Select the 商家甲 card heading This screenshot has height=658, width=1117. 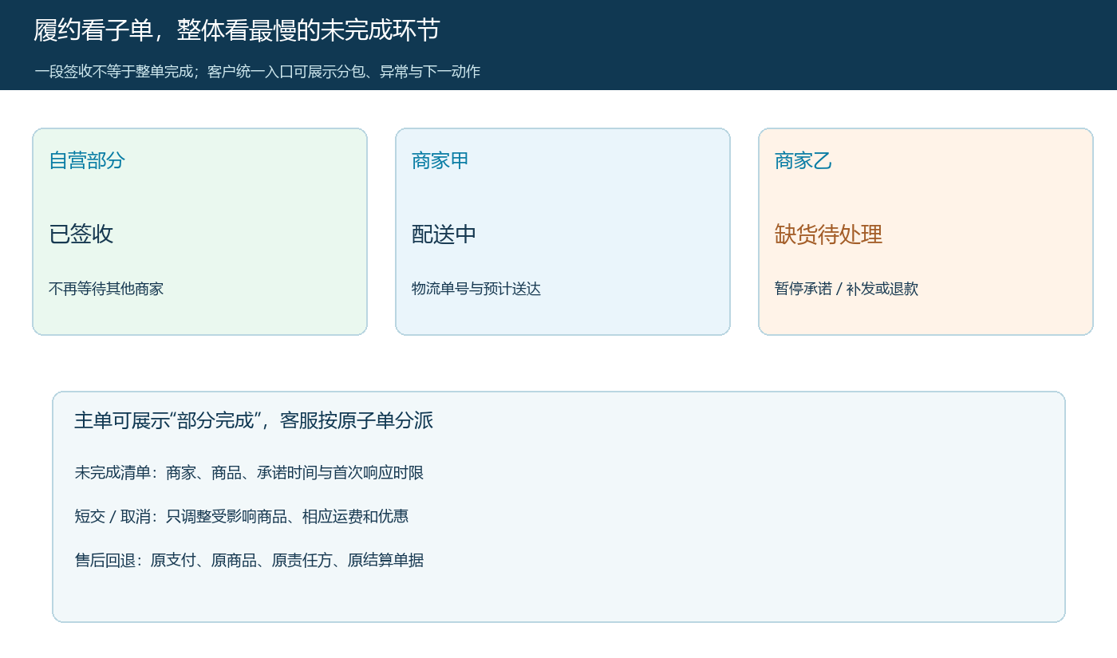[440, 160]
